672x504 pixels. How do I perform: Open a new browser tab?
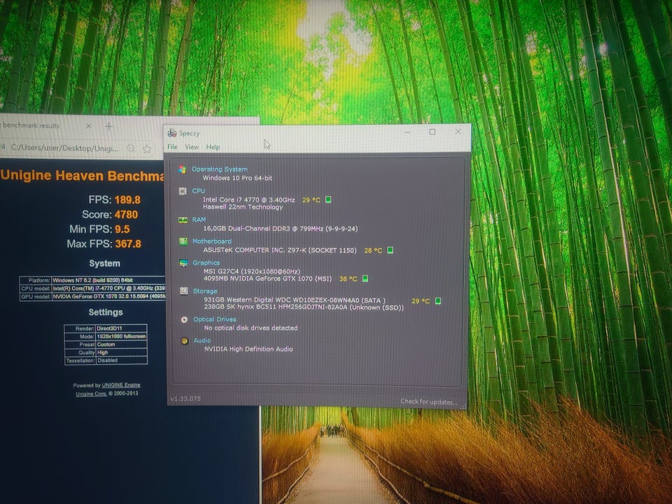108,126
